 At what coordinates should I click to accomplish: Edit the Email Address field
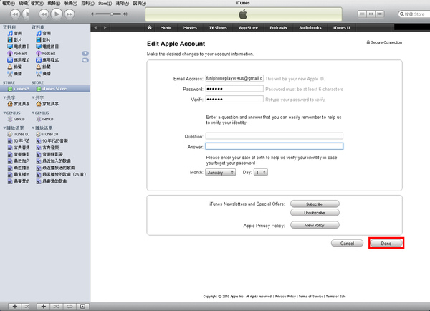pyautogui.click(x=234, y=78)
